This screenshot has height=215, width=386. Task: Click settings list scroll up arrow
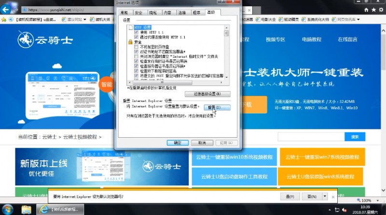coord(226,28)
